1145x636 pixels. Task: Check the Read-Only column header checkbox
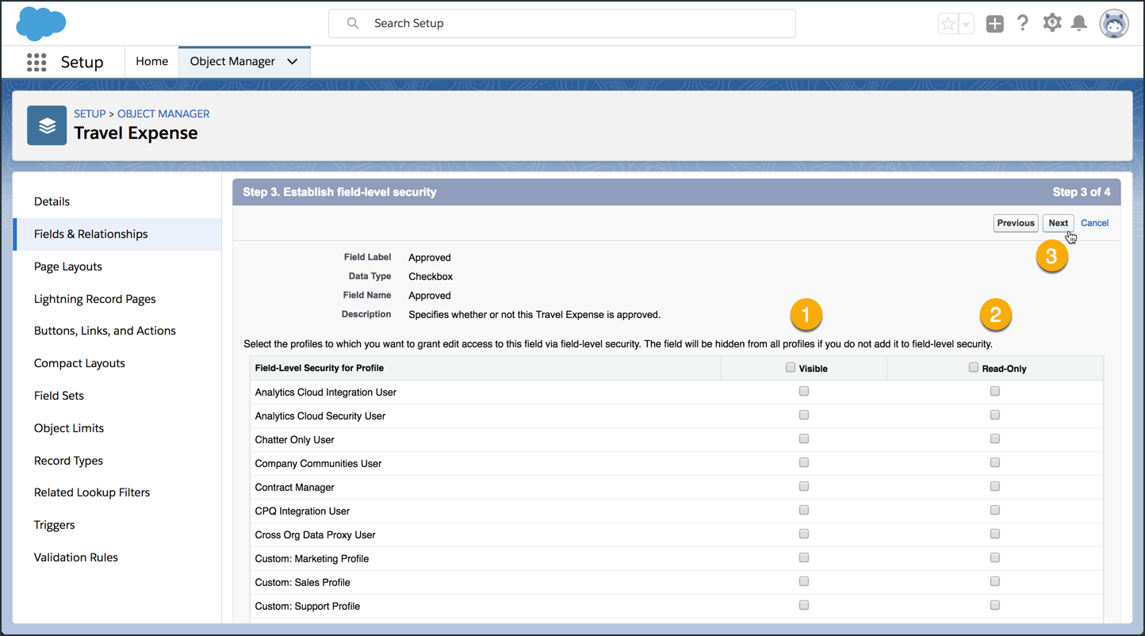tap(974, 367)
